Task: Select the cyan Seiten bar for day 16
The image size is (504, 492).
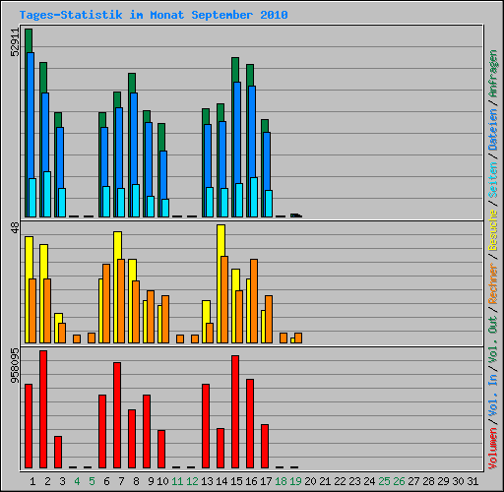Action: coord(254,197)
